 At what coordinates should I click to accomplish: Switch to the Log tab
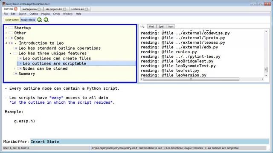pyautogui.click(x=142, y=26)
